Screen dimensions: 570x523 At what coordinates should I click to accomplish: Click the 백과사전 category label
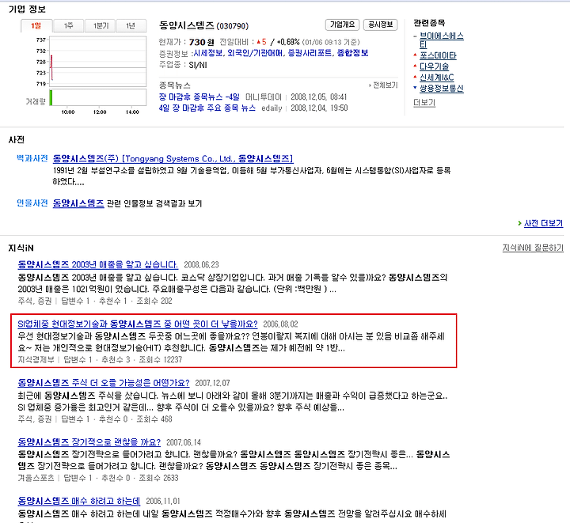(x=32, y=158)
